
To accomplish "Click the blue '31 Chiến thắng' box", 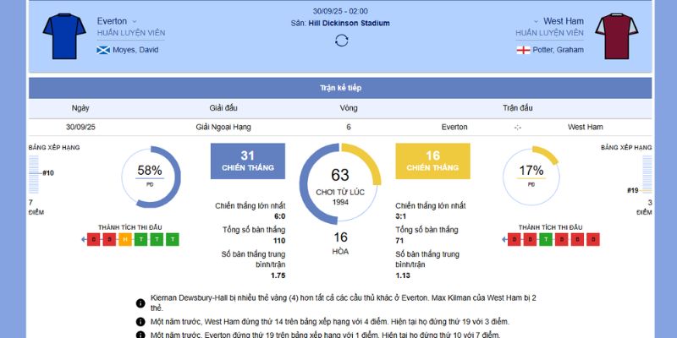I will point(248,161).
